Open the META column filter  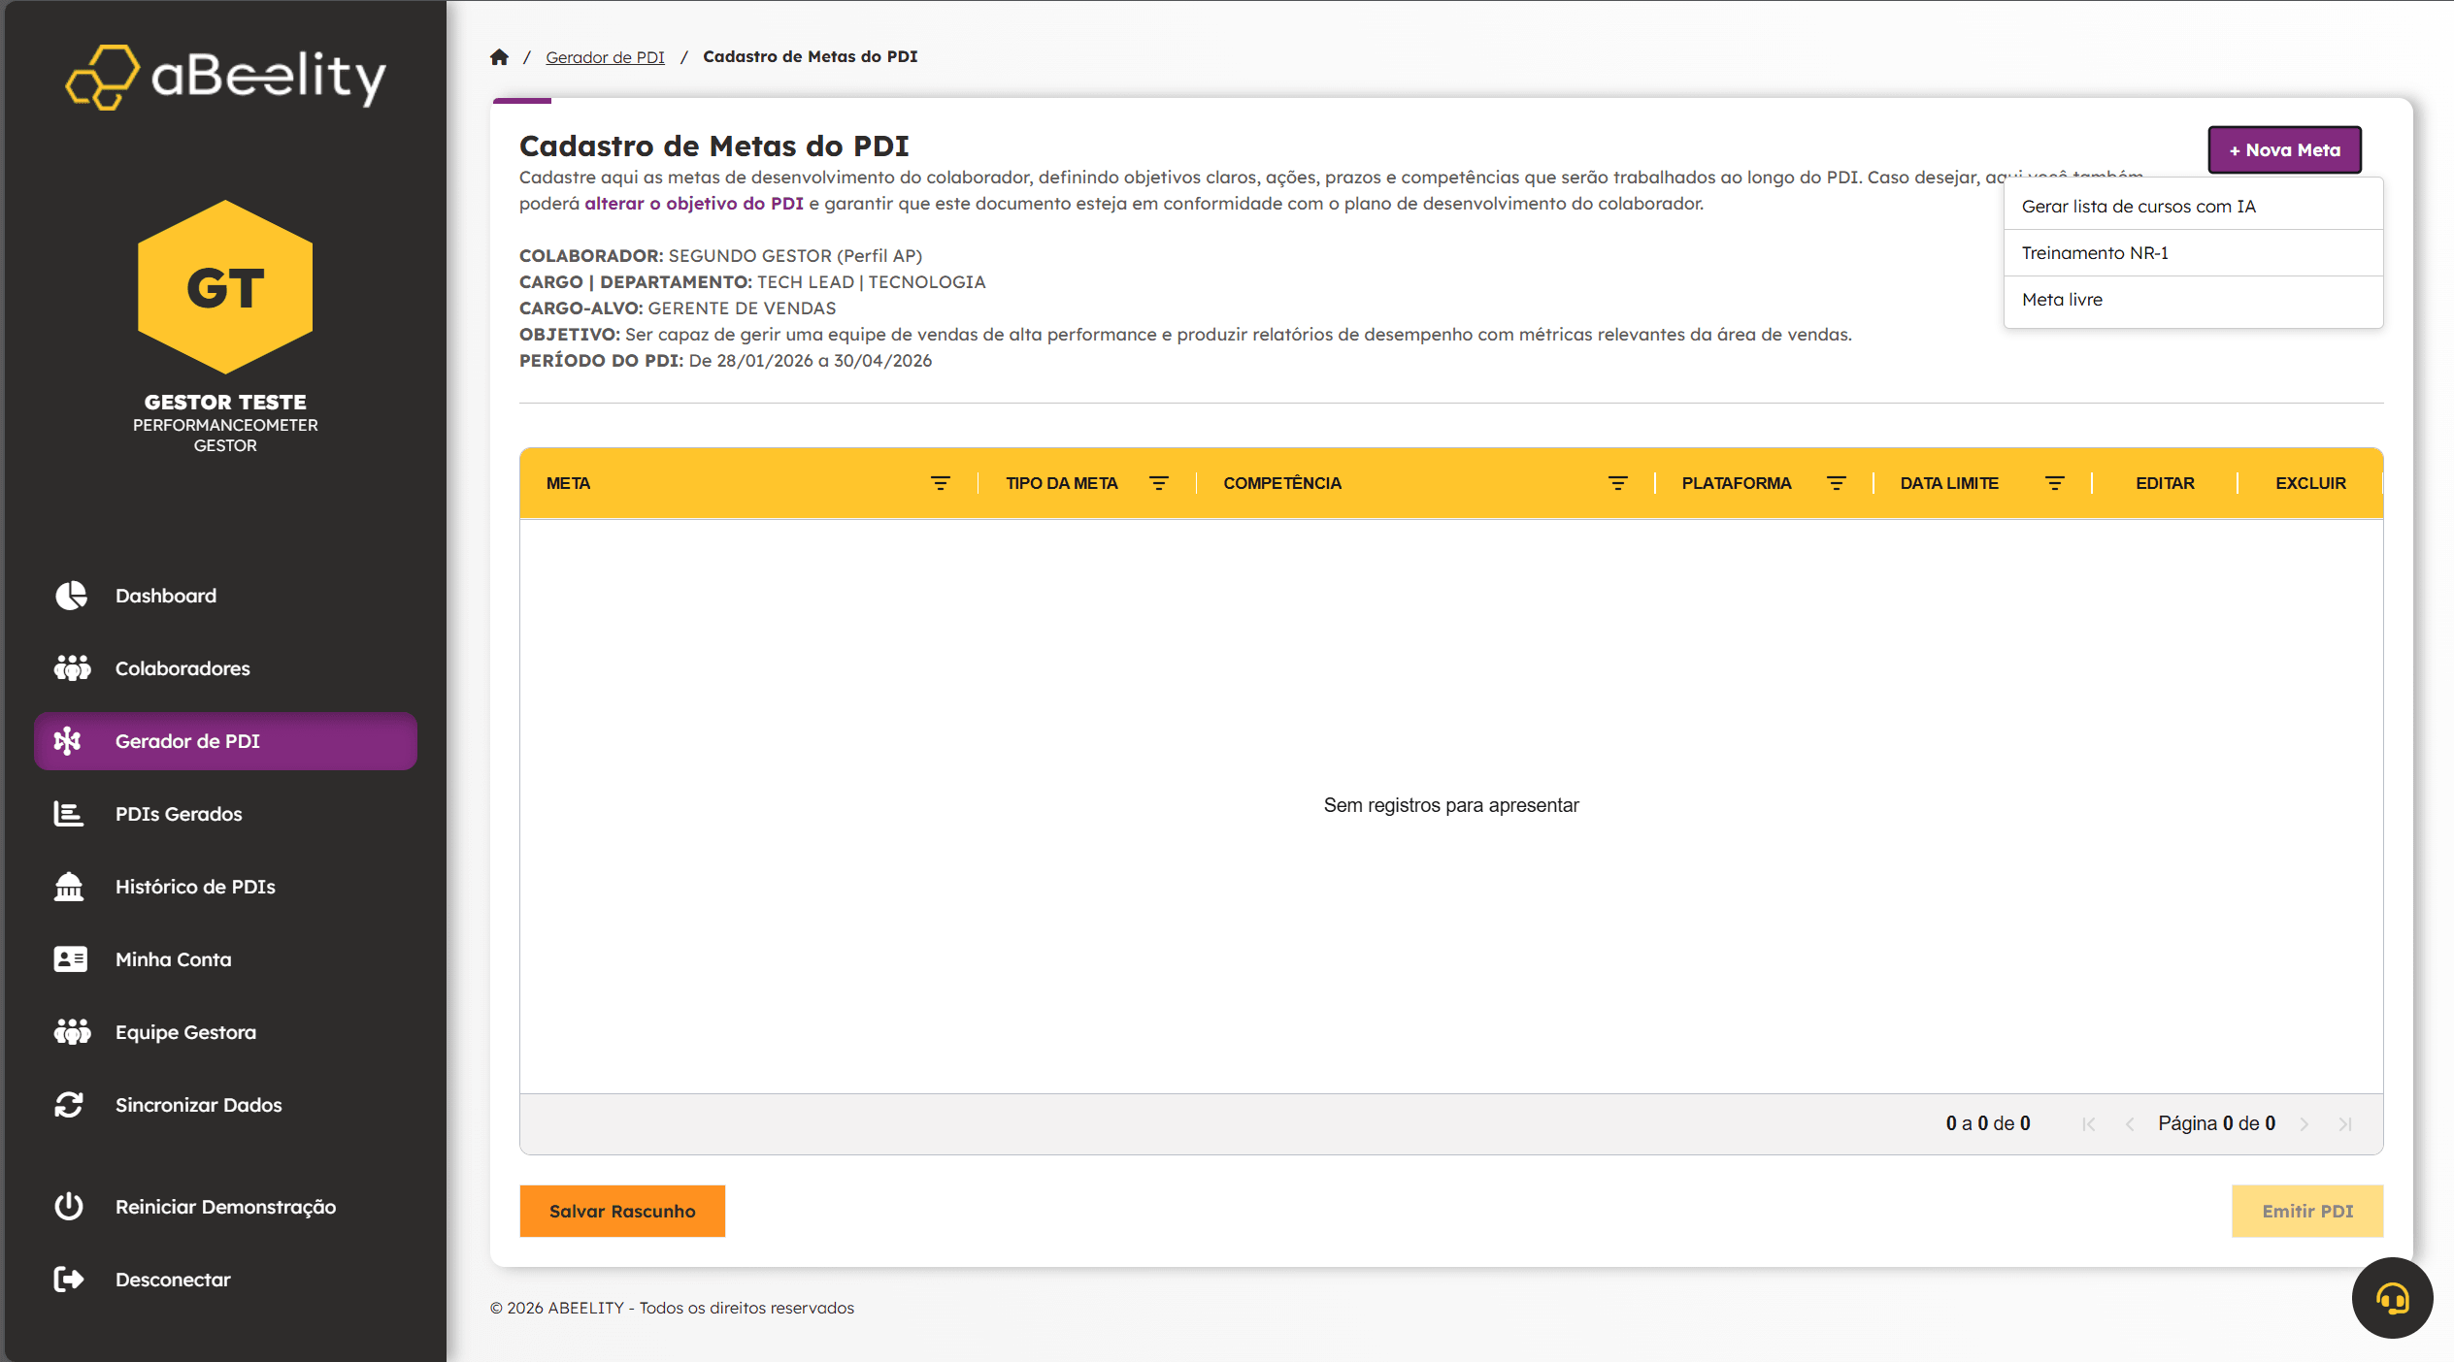939,482
